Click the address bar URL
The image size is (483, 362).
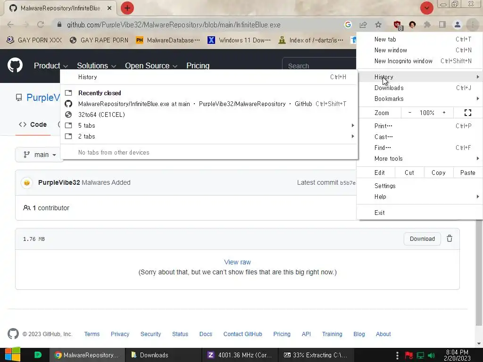174,25
